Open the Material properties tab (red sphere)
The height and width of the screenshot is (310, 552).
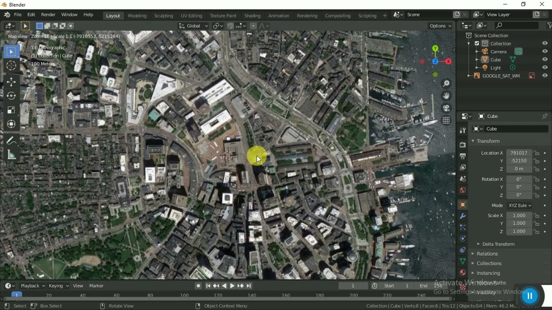(x=463, y=272)
